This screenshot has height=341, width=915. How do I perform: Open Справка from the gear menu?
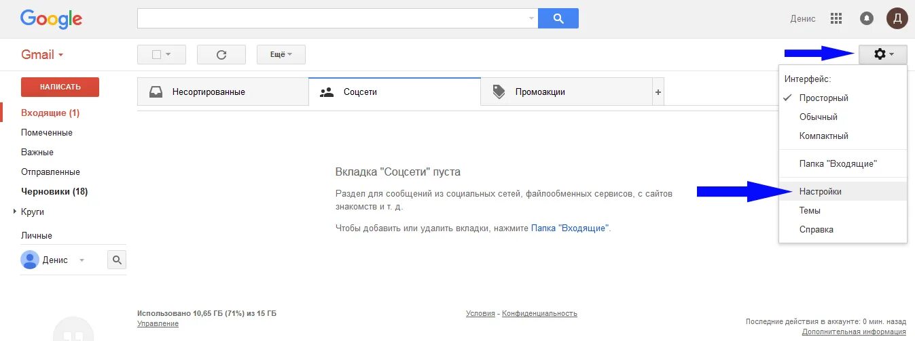point(843,229)
